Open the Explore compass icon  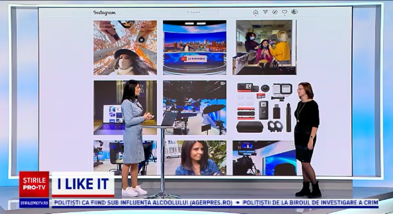[x=275, y=12]
